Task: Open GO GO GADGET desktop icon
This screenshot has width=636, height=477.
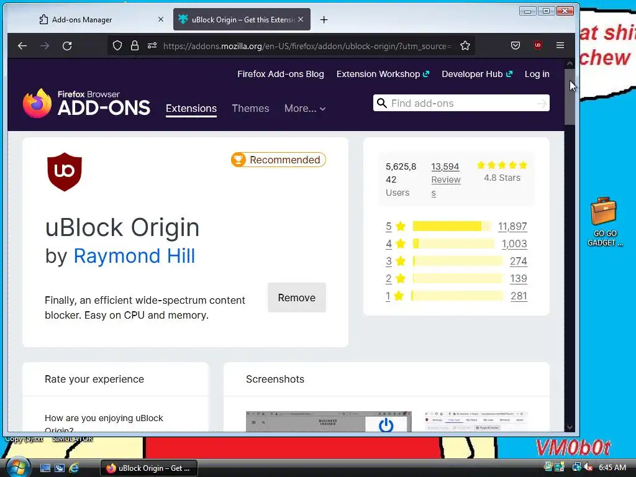Action: coord(604,222)
